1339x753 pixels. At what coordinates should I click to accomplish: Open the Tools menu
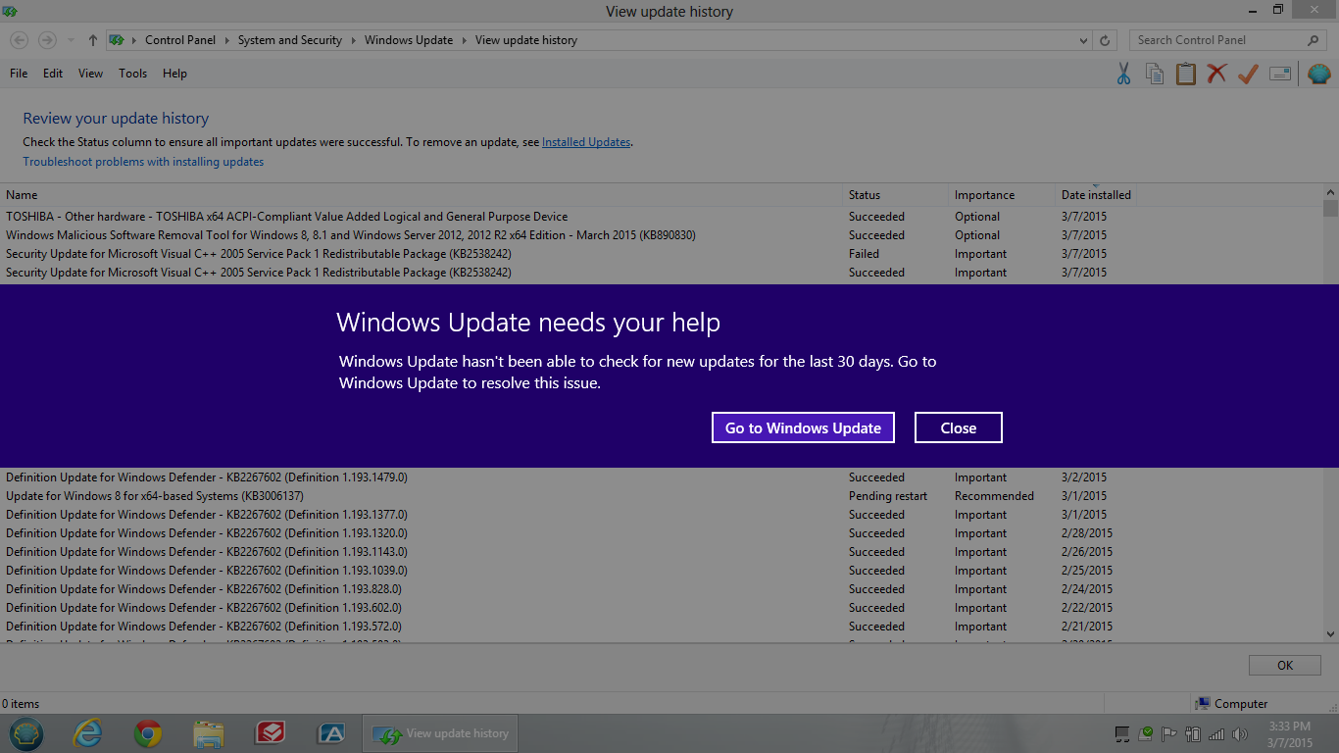pyautogui.click(x=132, y=73)
